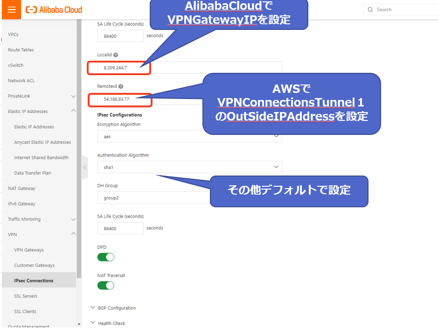438x331 pixels.
Task: Show help tooltip for RemoteId
Action: pyautogui.click(x=121, y=86)
